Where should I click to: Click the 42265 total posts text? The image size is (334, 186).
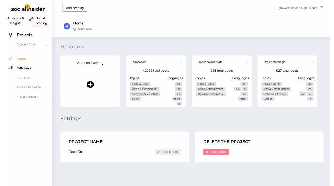click(156, 71)
